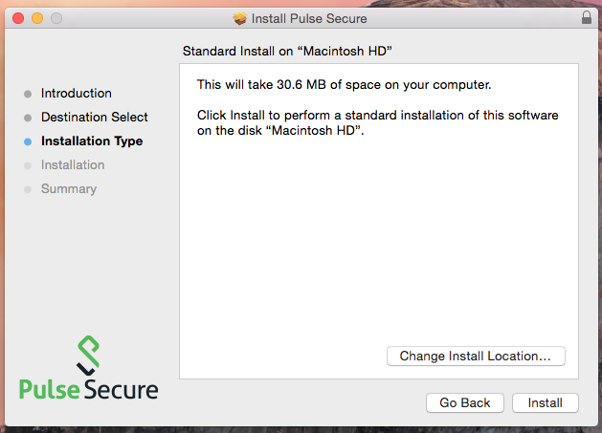
Task: Select the Destination Select step
Action: [x=95, y=117]
